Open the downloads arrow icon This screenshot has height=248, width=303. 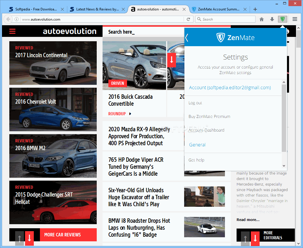coord(272,19)
